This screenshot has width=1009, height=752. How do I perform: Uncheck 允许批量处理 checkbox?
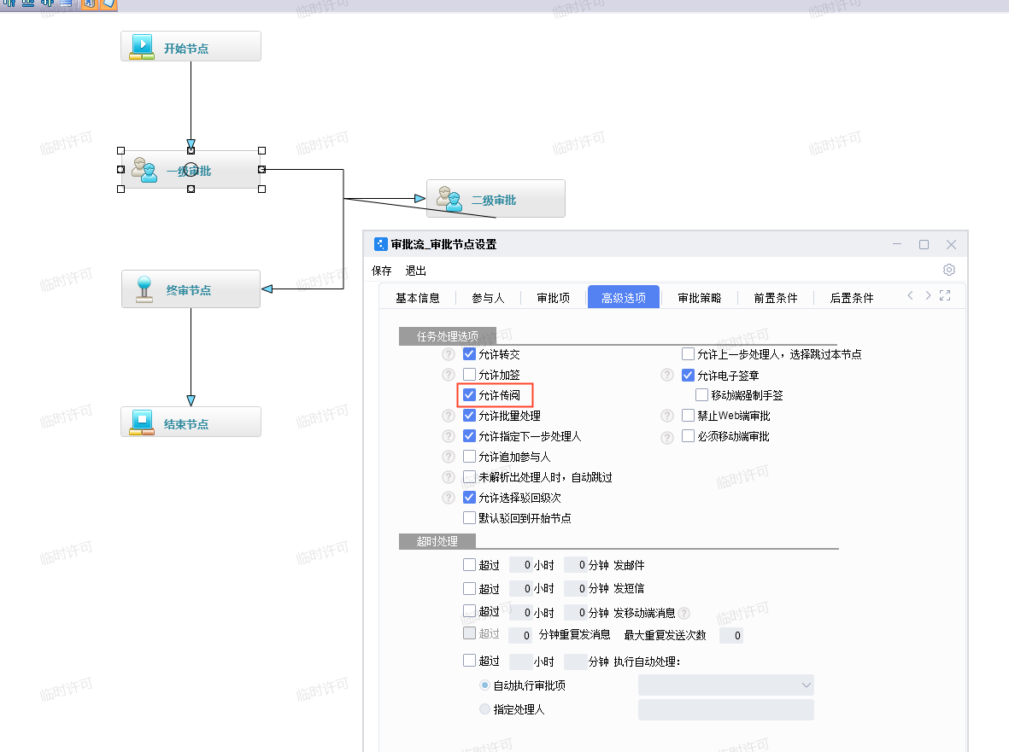point(469,415)
